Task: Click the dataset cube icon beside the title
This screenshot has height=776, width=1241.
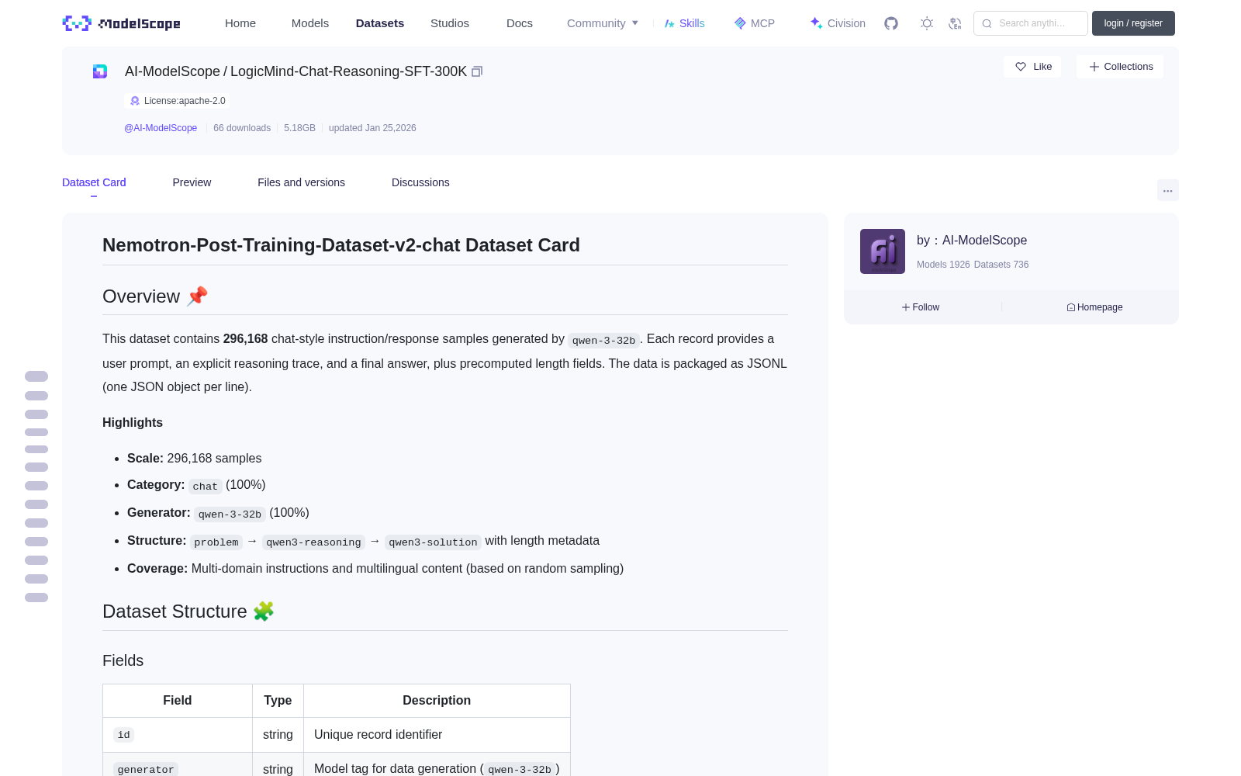Action: [100, 71]
